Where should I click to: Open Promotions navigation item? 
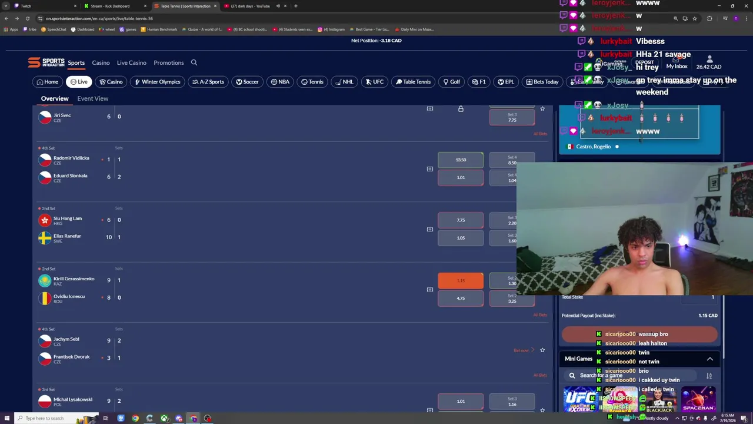(169, 62)
